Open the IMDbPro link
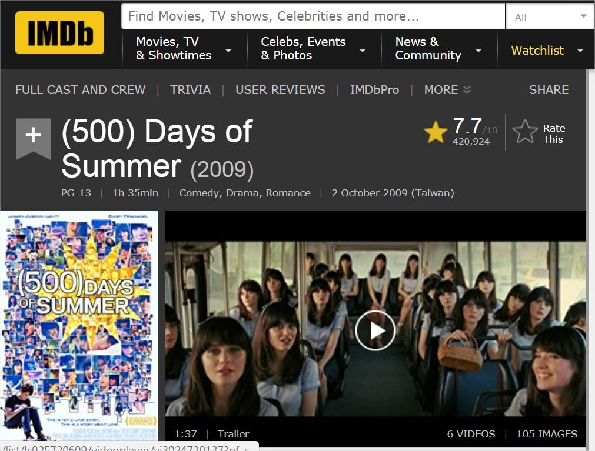 point(374,90)
